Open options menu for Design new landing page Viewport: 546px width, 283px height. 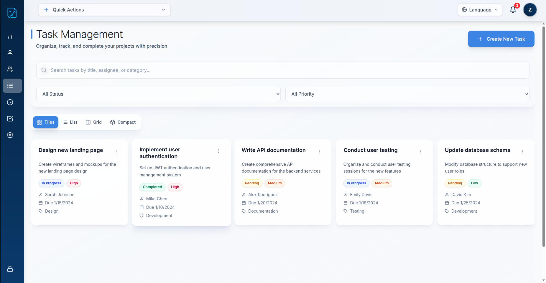coord(116,152)
